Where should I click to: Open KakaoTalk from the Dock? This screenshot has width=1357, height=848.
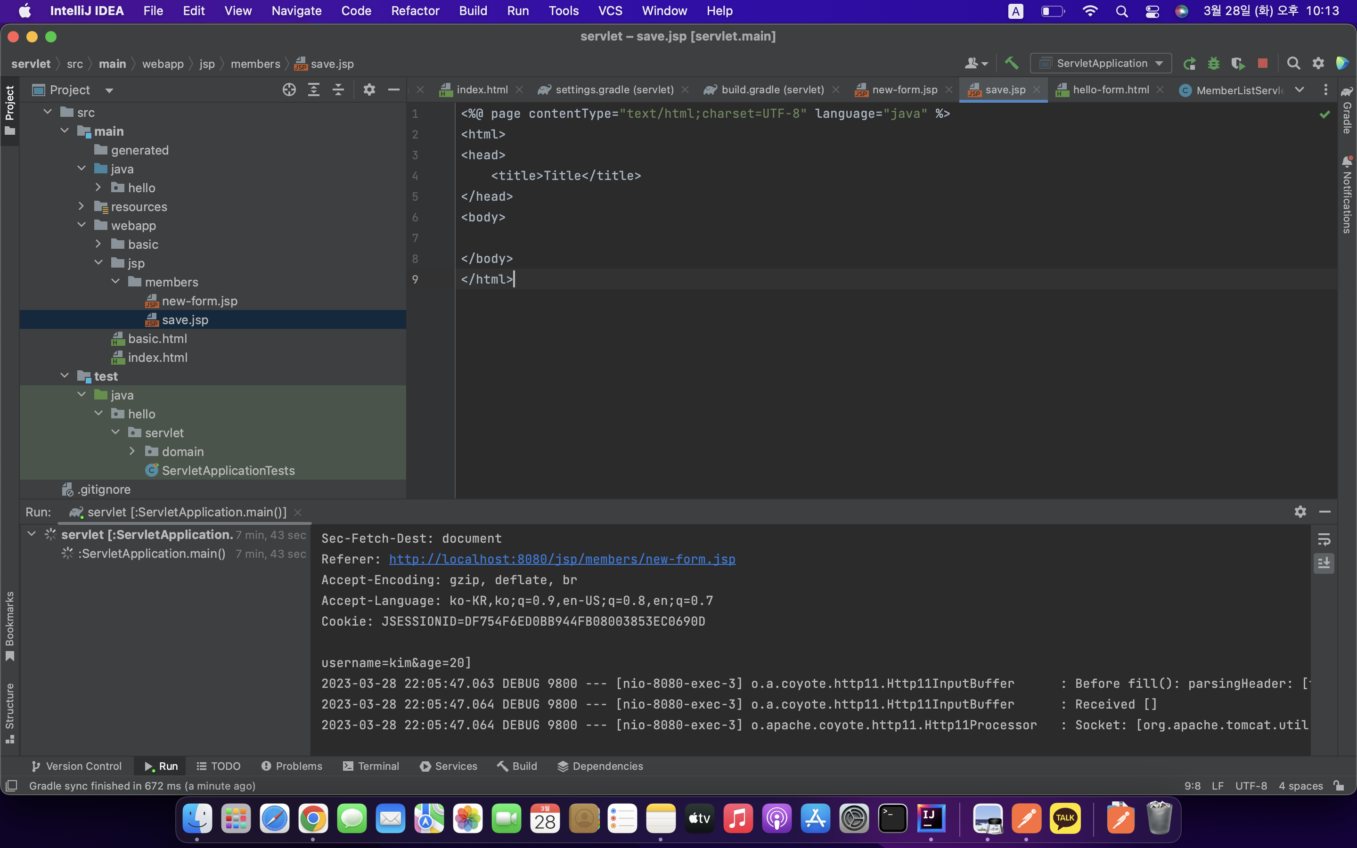(1065, 818)
